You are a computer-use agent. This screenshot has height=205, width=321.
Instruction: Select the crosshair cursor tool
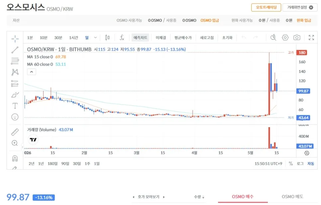(15, 38)
